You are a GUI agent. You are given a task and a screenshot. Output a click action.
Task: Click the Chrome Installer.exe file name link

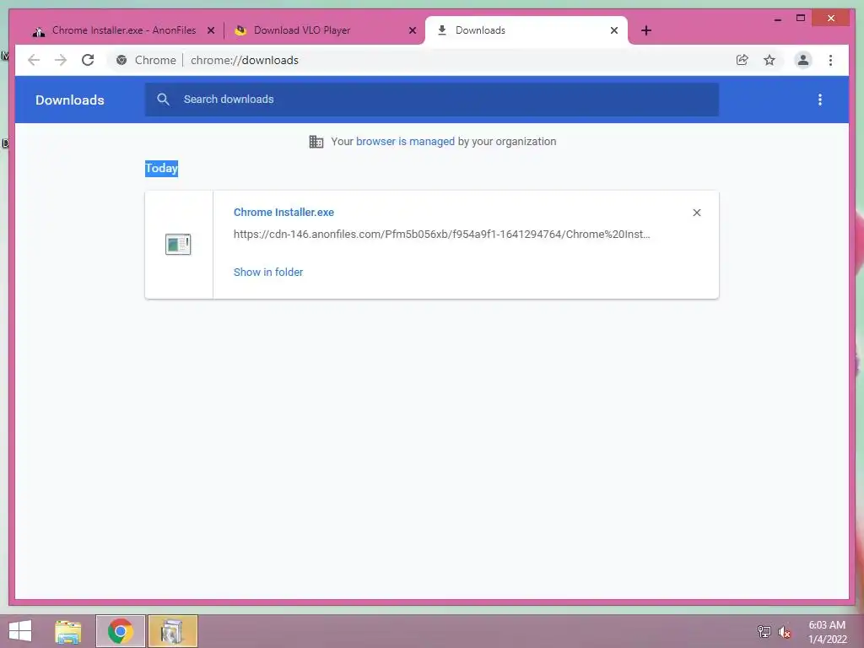click(x=283, y=212)
